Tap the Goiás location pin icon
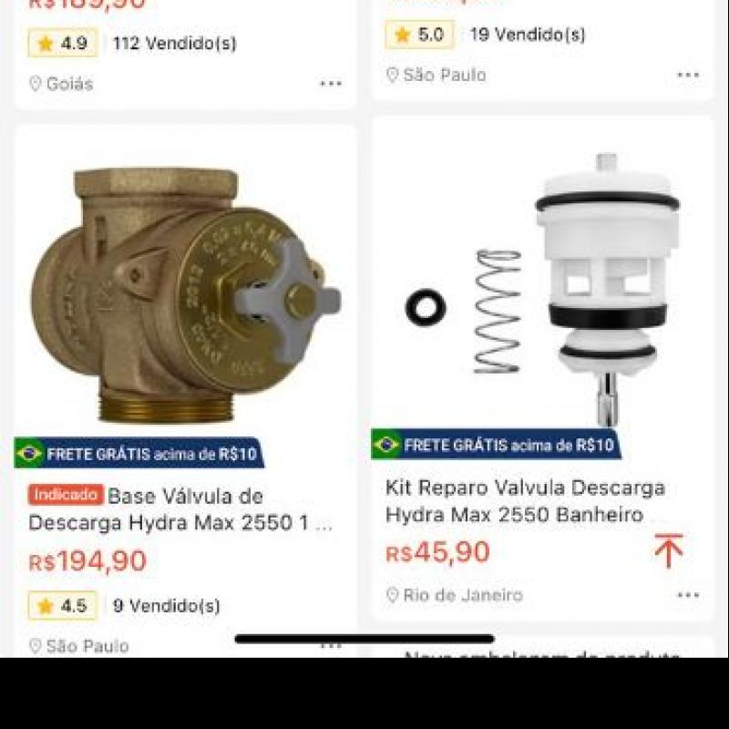 click(x=35, y=84)
